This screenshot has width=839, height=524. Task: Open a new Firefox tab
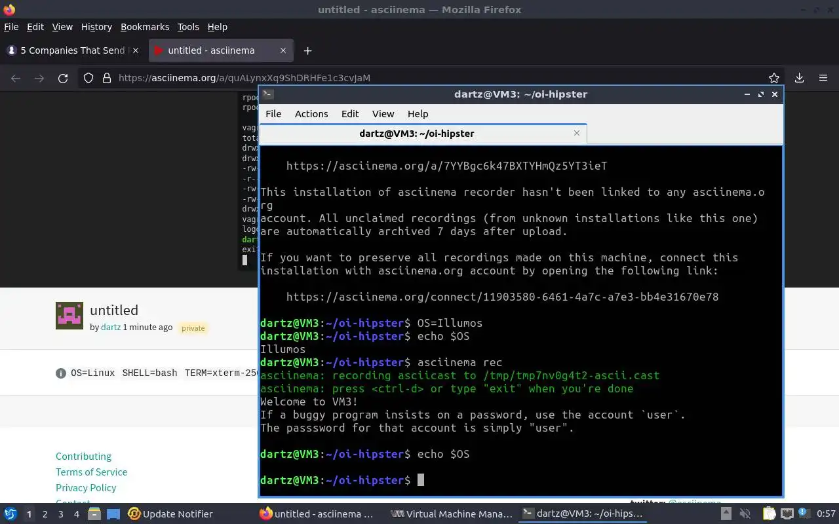[x=307, y=50]
